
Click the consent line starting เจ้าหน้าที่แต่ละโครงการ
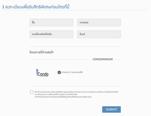(x=63, y=97)
